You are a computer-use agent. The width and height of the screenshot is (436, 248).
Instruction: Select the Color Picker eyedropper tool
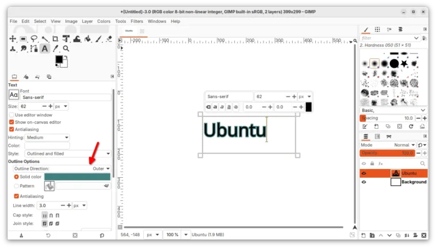click(x=55, y=49)
